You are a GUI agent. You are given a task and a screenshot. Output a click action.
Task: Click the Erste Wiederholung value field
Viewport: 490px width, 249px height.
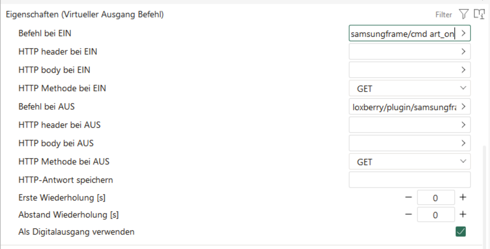click(436, 197)
